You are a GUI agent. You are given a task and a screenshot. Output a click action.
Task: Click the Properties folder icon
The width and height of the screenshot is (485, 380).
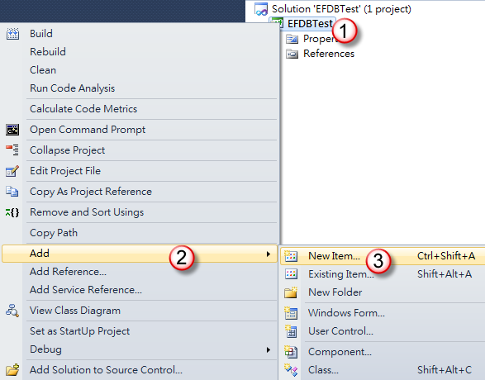(x=292, y=39)
